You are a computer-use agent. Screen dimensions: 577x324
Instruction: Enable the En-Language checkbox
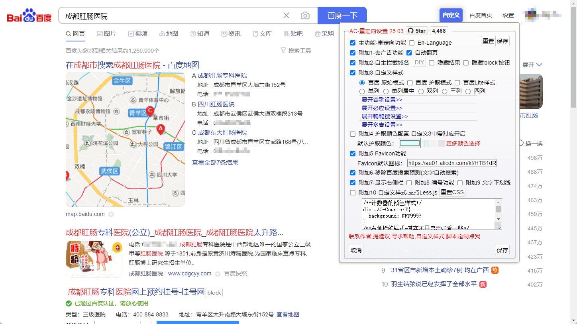pyautogui.click(x=412, y=43)
